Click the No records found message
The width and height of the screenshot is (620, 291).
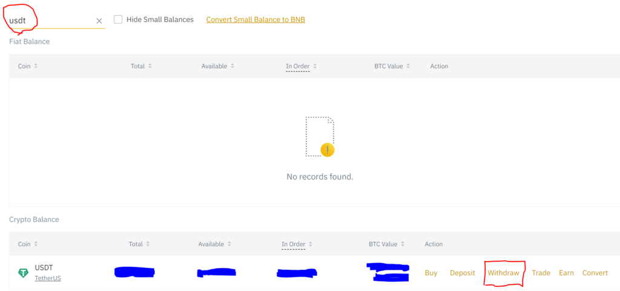pos(320,177)
